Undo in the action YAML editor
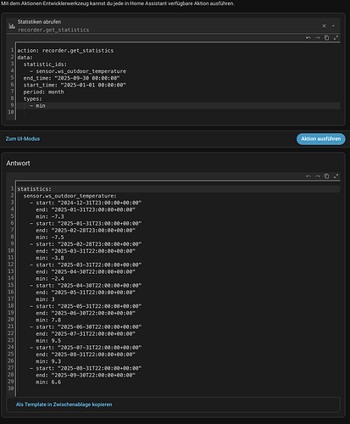 pyautogui.click(x=308, y=37)
